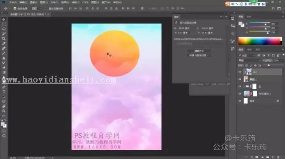285x159 pixels.
Task: Click the adjustment layer filter icon
Action: point(264,56)
